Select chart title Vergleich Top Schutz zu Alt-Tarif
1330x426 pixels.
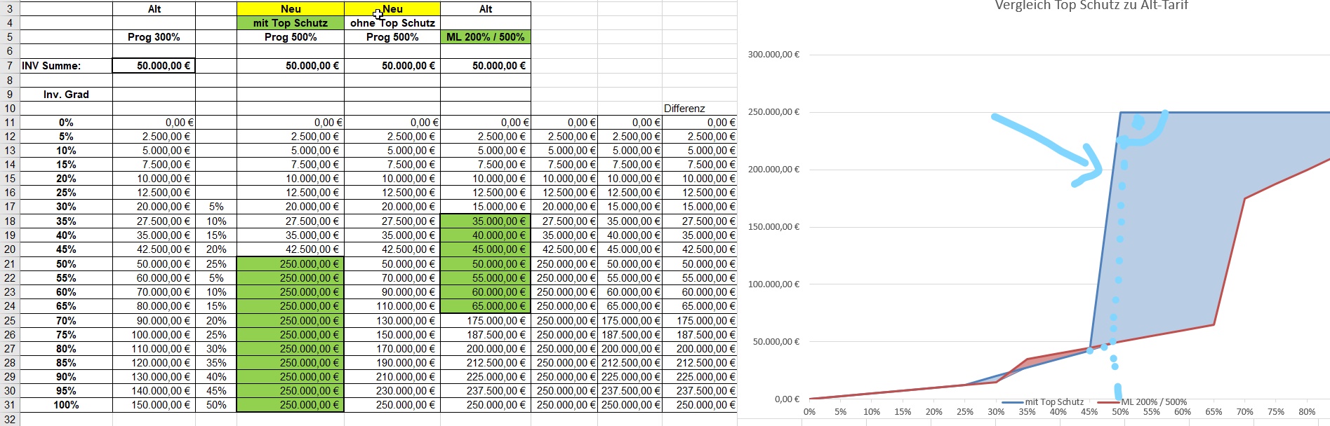coord(1091,6)
